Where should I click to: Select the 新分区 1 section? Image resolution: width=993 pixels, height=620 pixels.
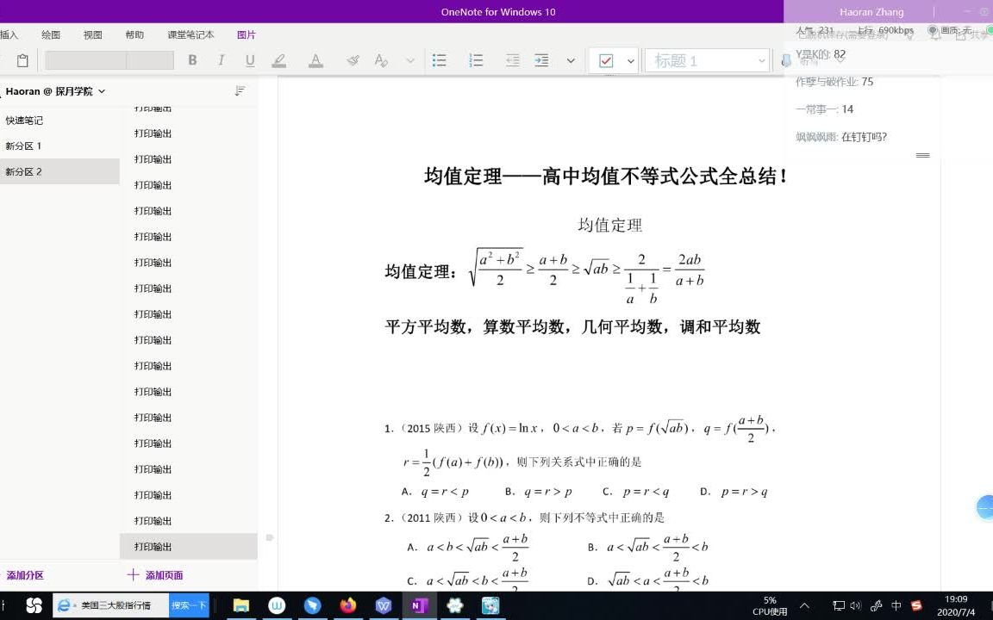[23, 146]
